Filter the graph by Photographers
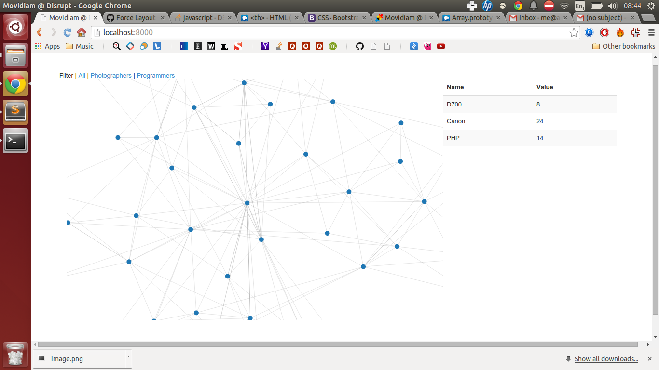This screenshot has width=659, height=370. [111, 76]
